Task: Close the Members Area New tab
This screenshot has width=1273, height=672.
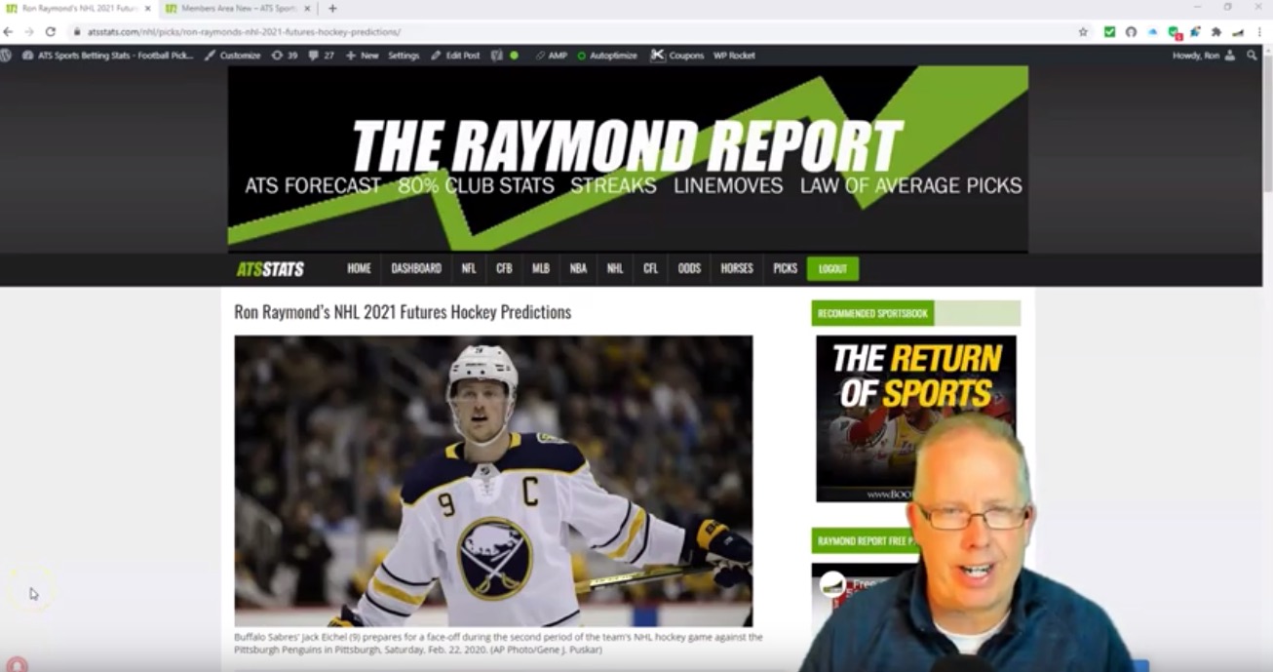Action: [308, 9]
